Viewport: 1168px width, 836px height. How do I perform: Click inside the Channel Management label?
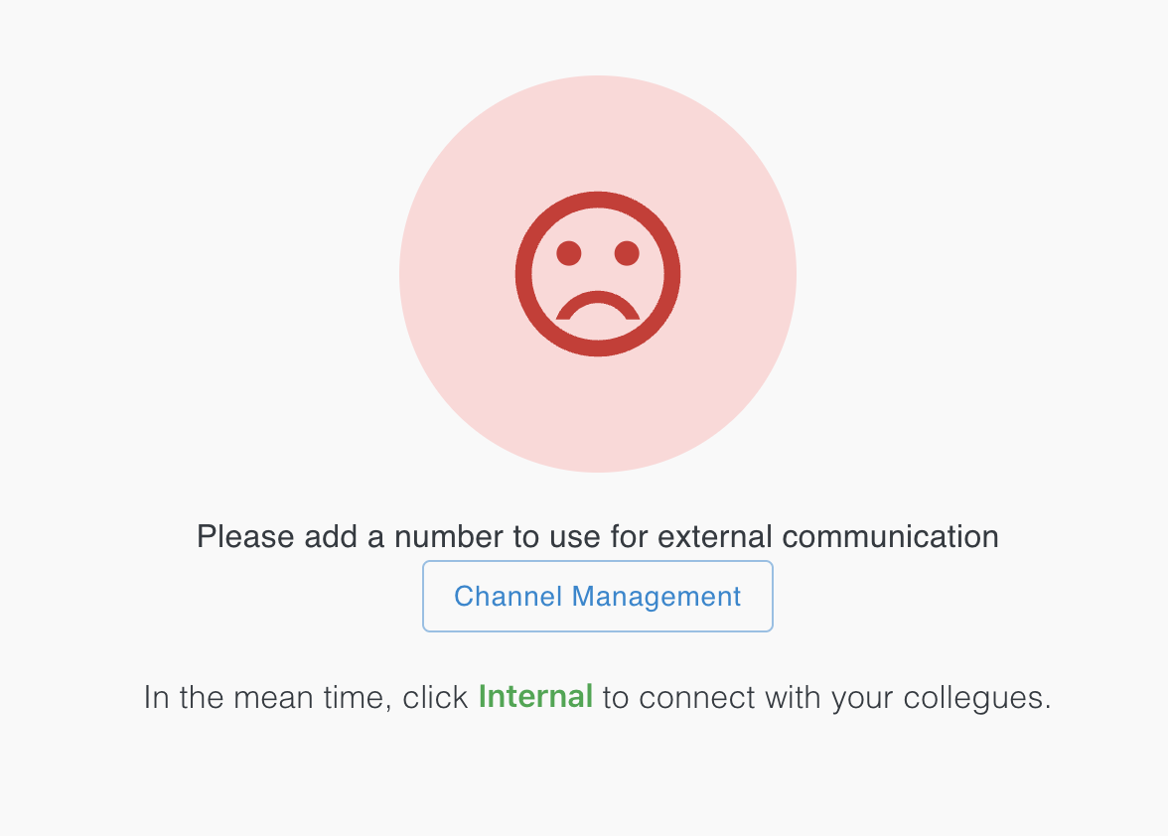(597, 596)
